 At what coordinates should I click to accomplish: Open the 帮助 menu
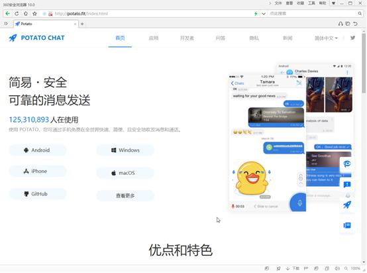(x=323, y=3)
